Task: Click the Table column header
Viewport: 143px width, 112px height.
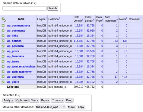Action: tap(21, 19)
